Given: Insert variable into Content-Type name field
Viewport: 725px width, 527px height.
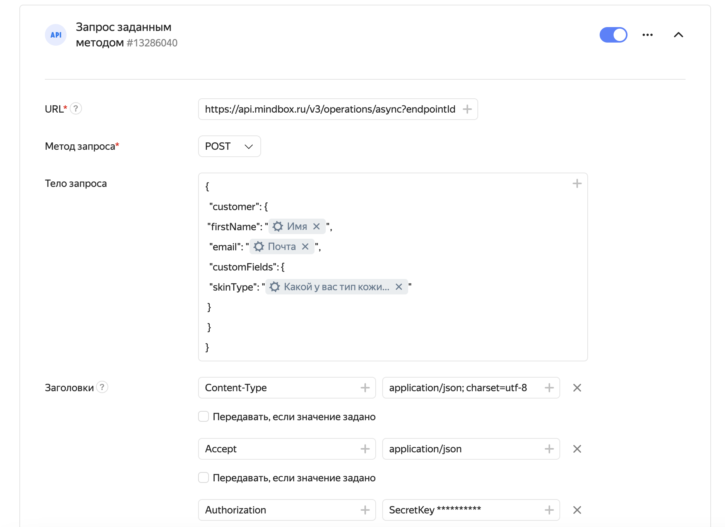Looking at the screenshot, I should tap(365, 388).
